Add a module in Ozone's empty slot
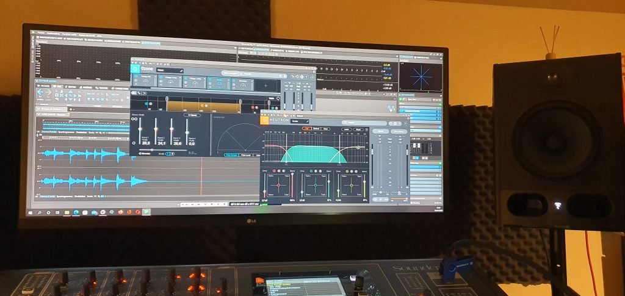The image size is (625, 296). click(x=266, y=85)
